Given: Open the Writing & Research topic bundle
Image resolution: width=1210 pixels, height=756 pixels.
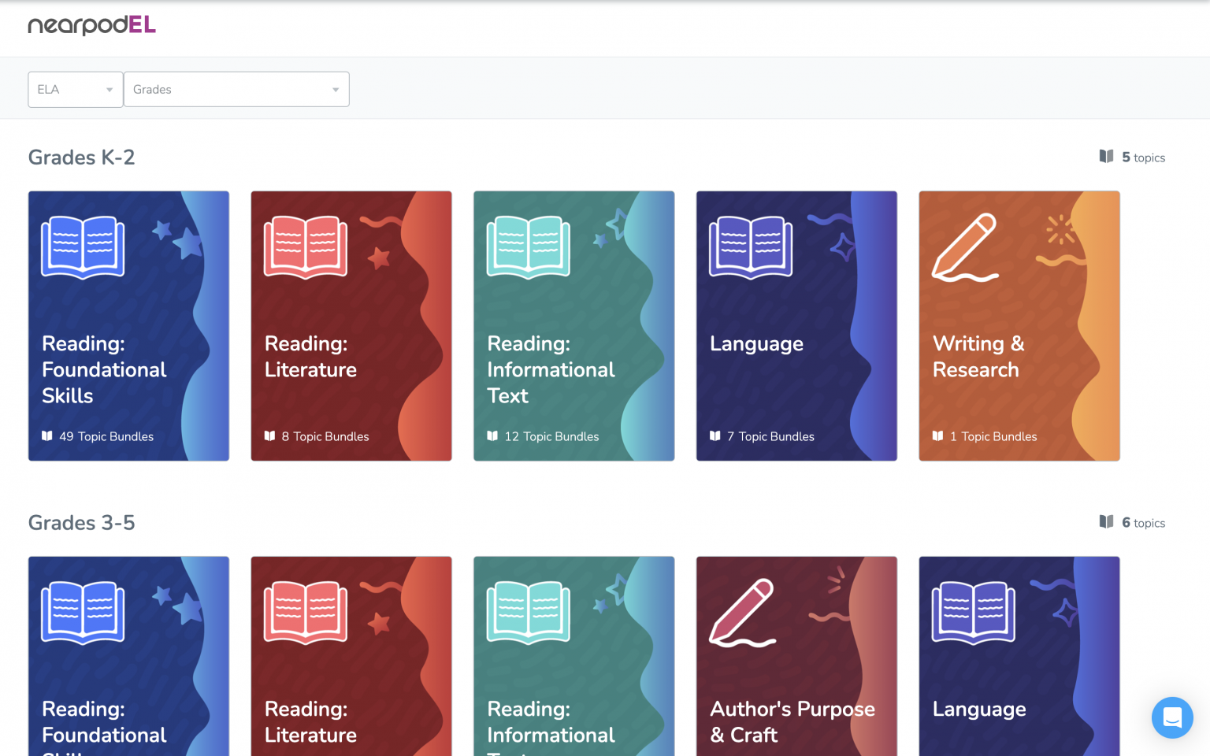Looking at the screenshot, I should [x=1019, y=325].
